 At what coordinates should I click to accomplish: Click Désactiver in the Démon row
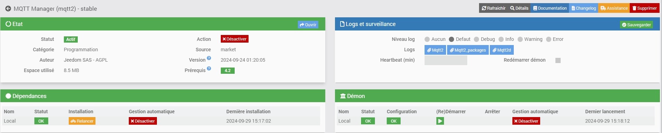point(526,121)
